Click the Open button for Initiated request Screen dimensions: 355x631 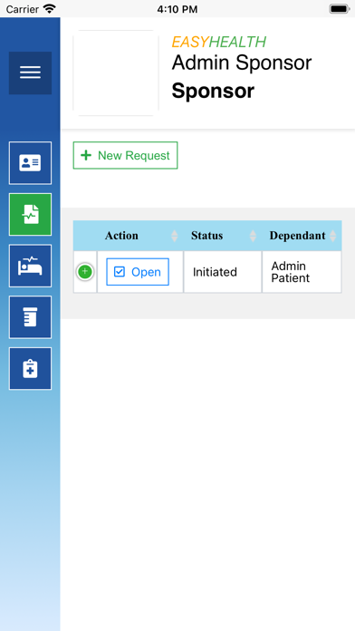[138, 272]
